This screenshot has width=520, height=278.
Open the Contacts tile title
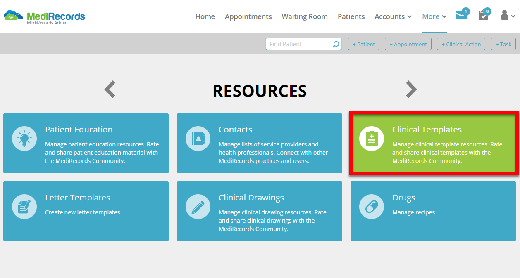[236, 130]
